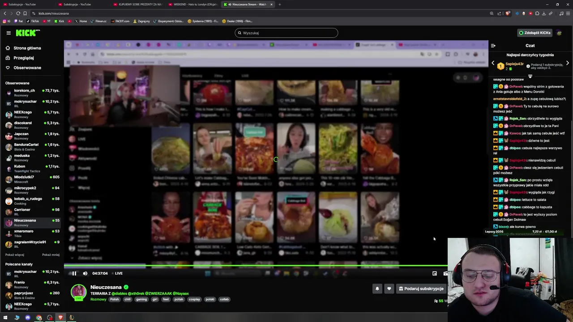Go to Strona główna

[23, 48]
